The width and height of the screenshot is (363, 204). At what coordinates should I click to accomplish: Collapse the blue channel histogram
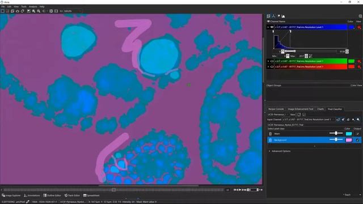click(268, 27)
